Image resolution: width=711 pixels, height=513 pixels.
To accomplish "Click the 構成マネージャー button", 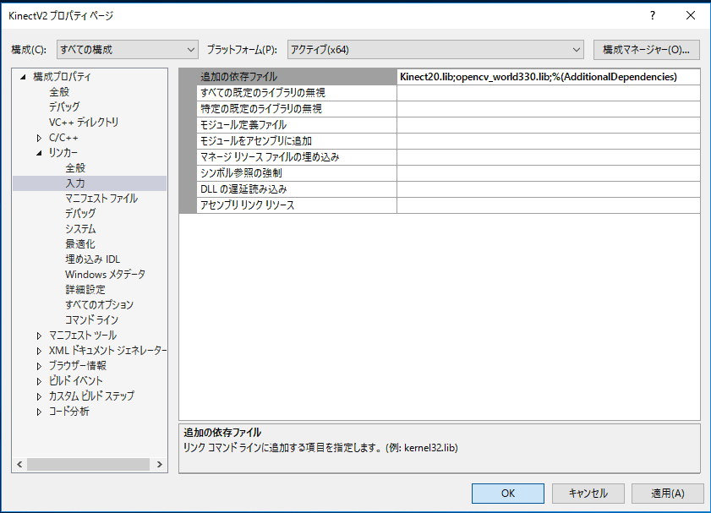I will (x=647, y=50).
